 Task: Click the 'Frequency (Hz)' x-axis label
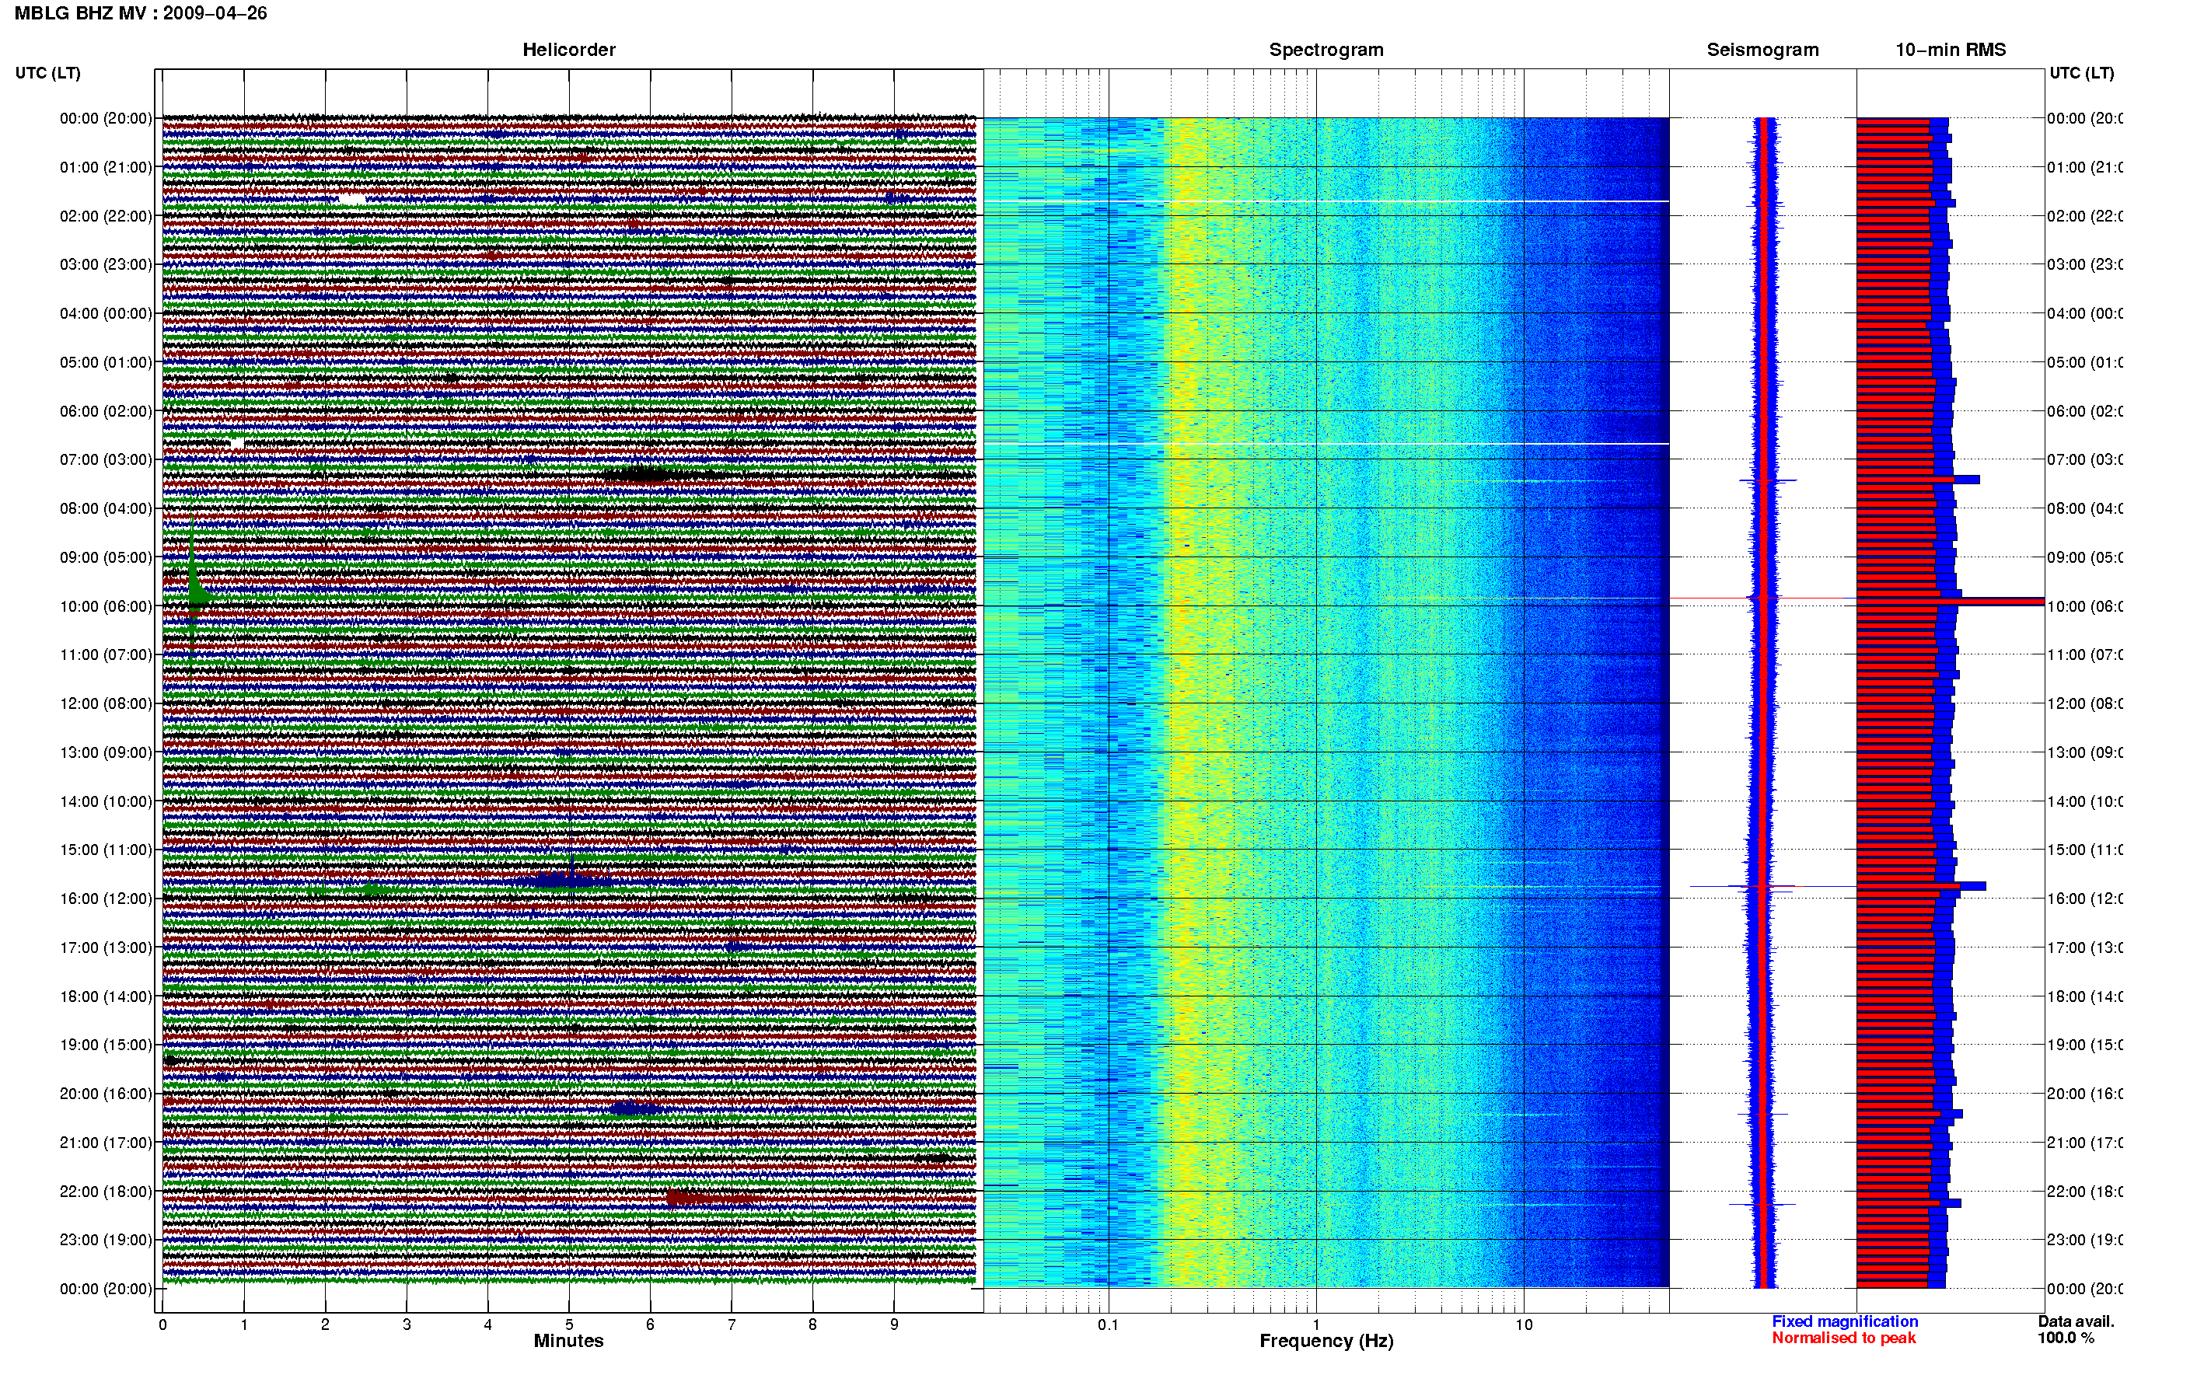click(x=1326, y=1342)
